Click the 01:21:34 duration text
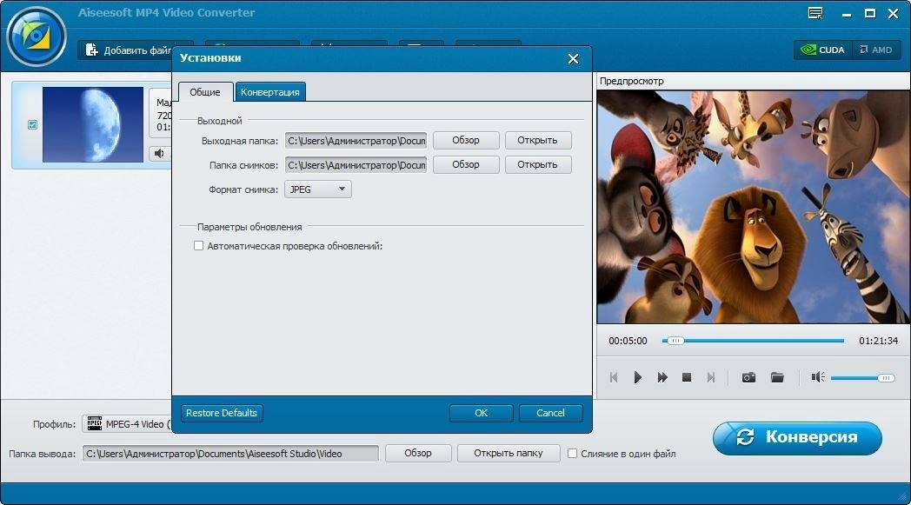Screen dimensions: 911x505 [x=879, y=341]
